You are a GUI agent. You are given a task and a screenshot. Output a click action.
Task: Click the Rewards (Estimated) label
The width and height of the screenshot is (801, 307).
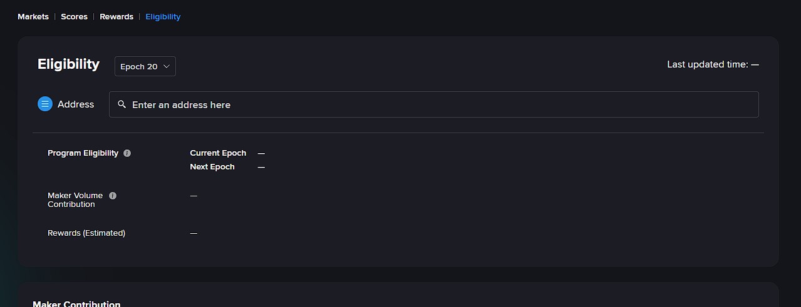point(86,233)
